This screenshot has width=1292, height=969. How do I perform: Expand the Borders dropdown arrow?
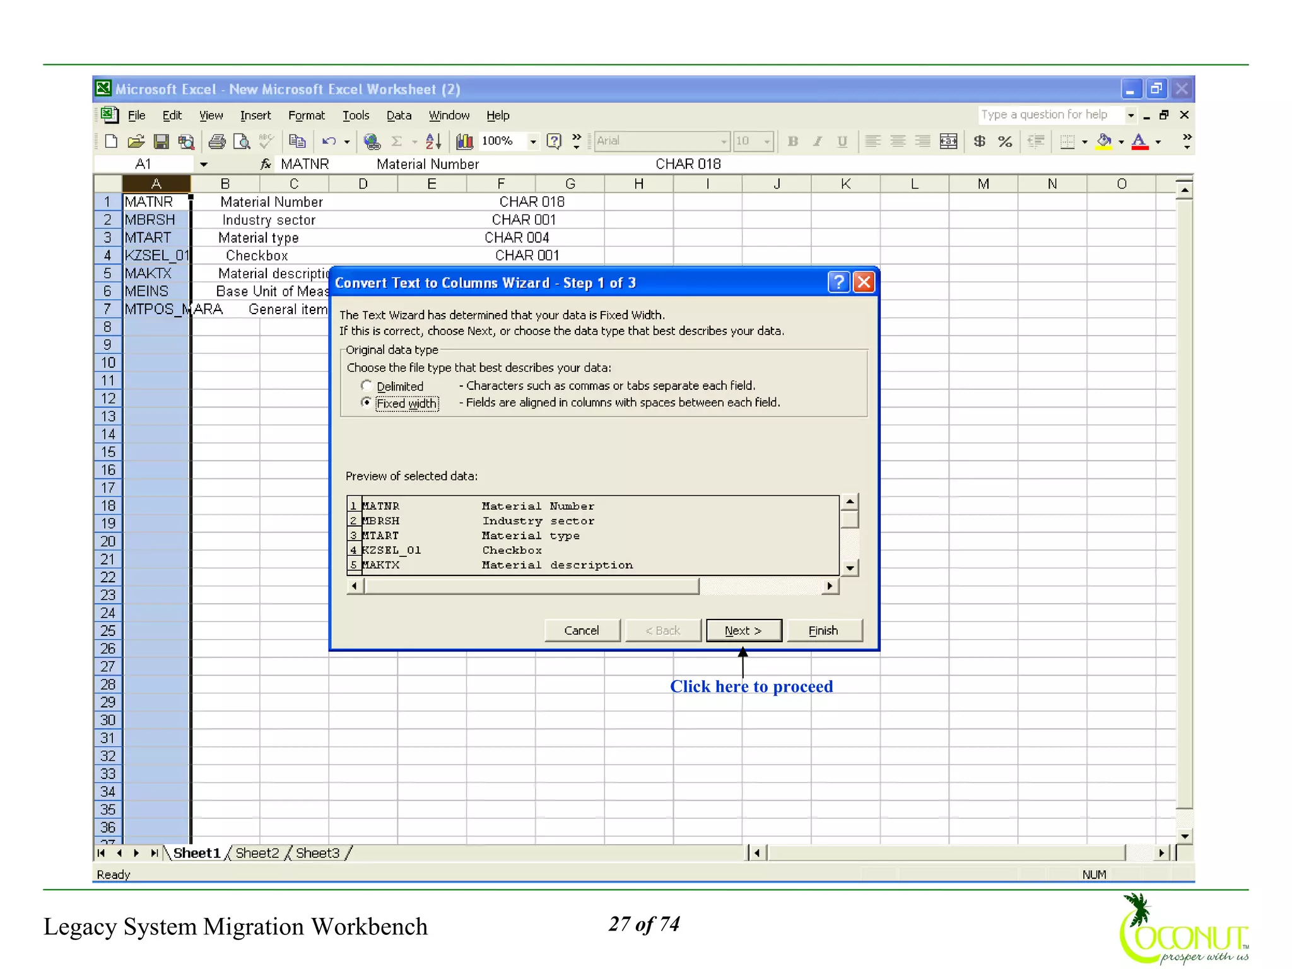tap(1084, 142)
